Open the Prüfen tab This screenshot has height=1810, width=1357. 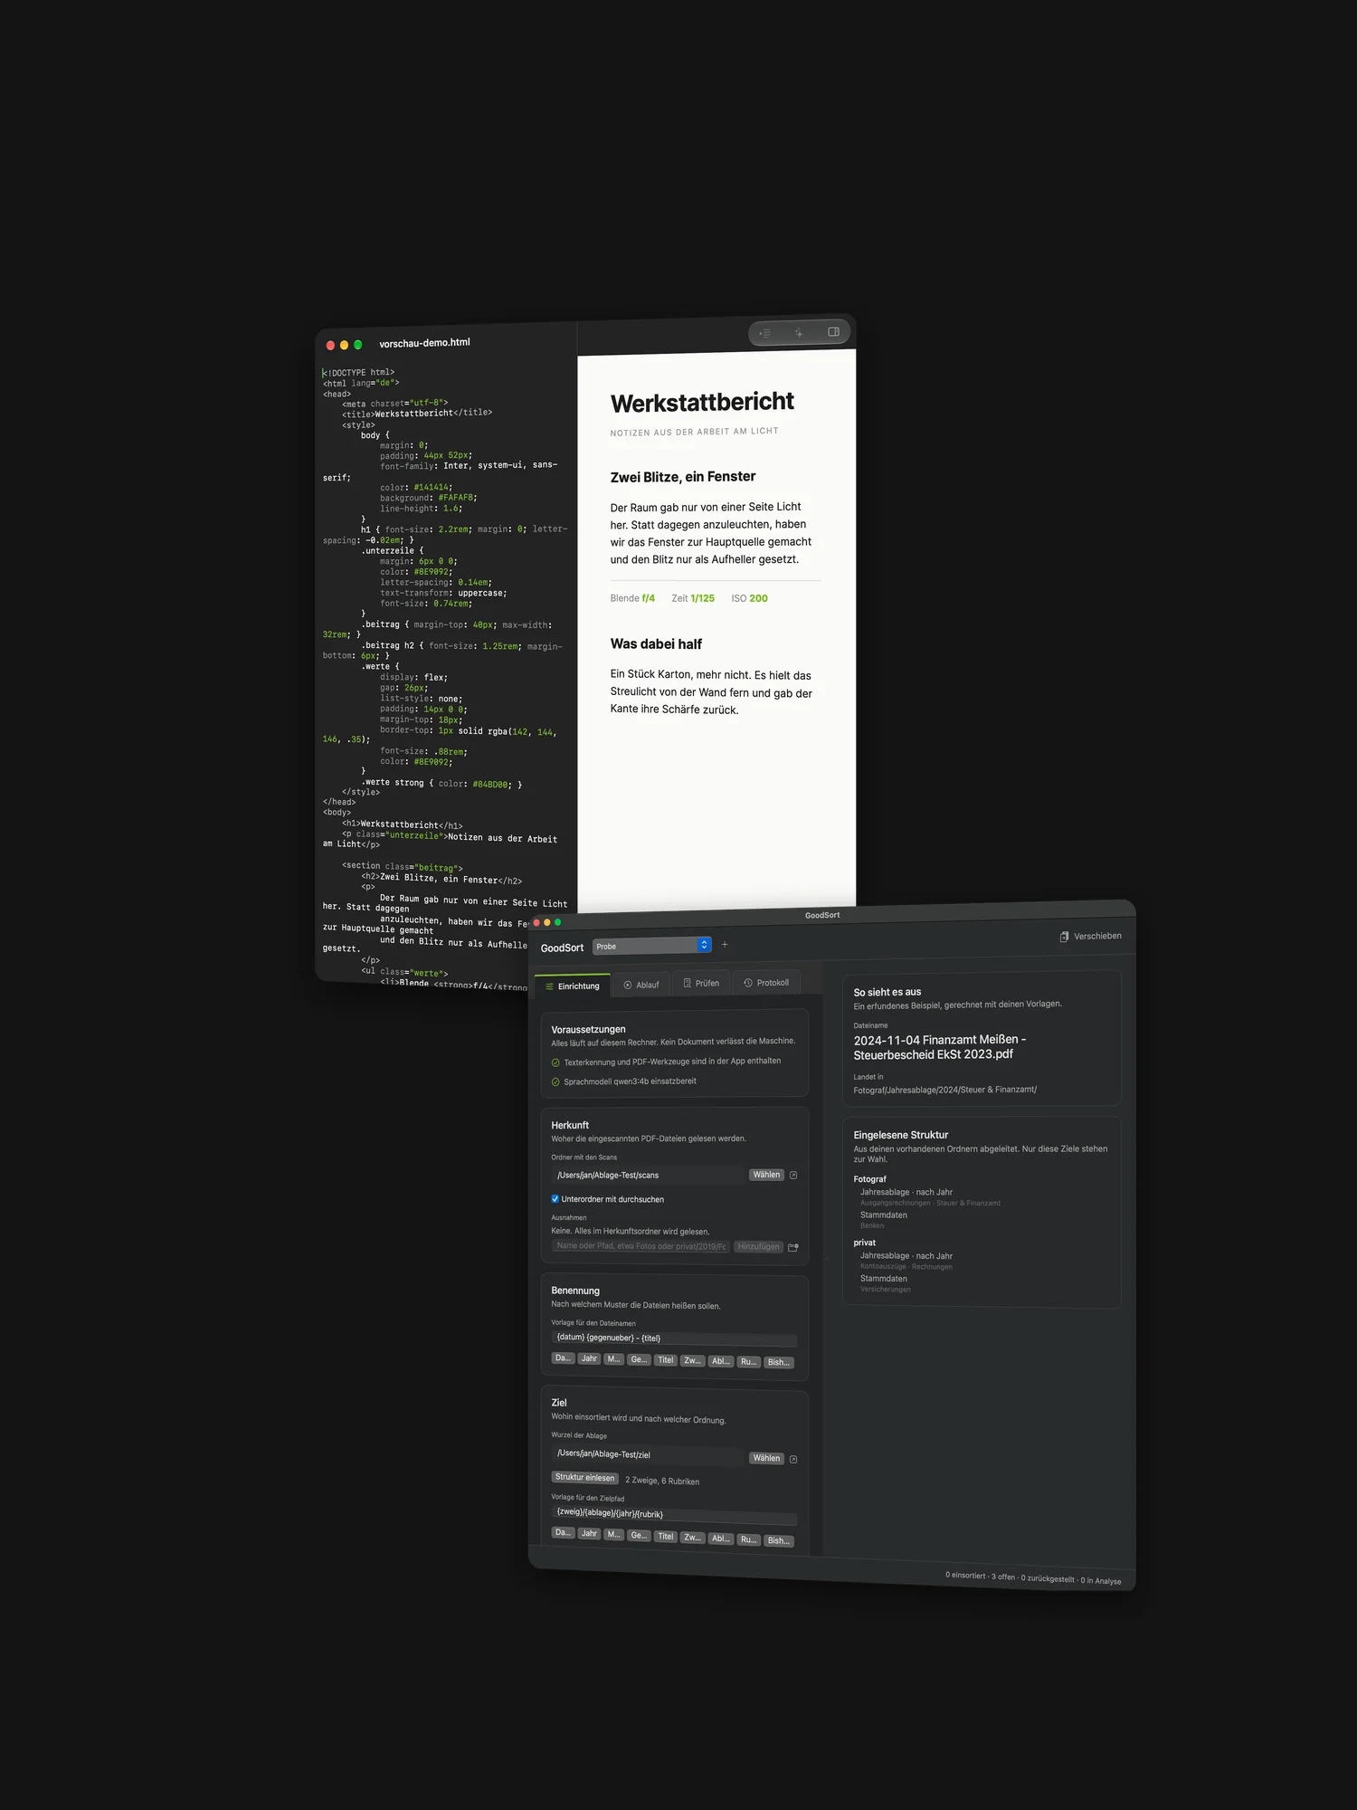(701, 983)
